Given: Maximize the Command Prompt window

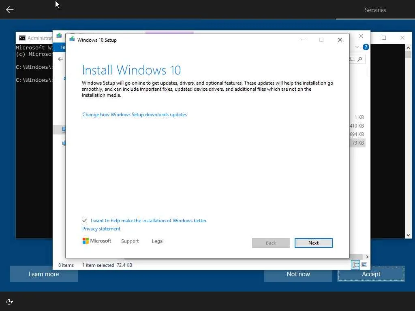Looking at the screenshot, I should [384, 38].
